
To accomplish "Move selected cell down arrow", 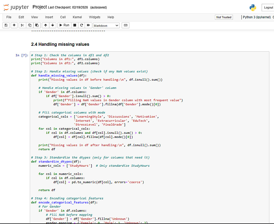I will [53, 25].
